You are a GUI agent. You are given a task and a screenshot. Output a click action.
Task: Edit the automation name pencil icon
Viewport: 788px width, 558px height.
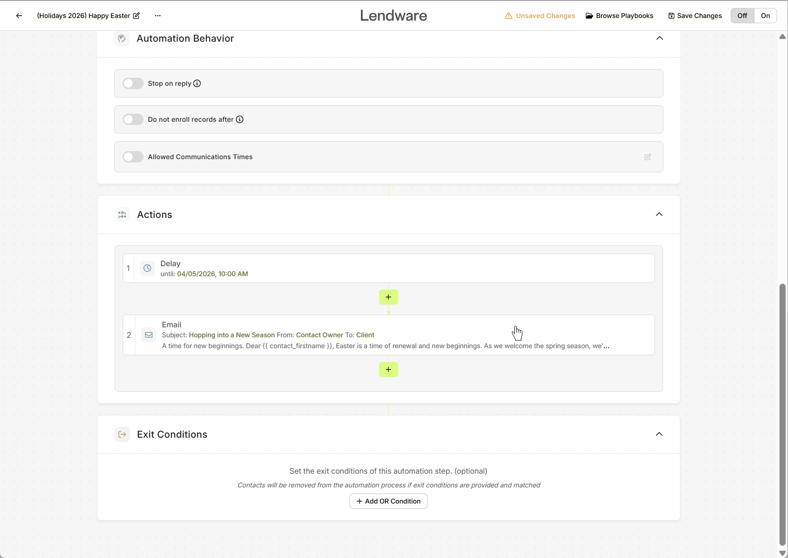tap(136, 16)
